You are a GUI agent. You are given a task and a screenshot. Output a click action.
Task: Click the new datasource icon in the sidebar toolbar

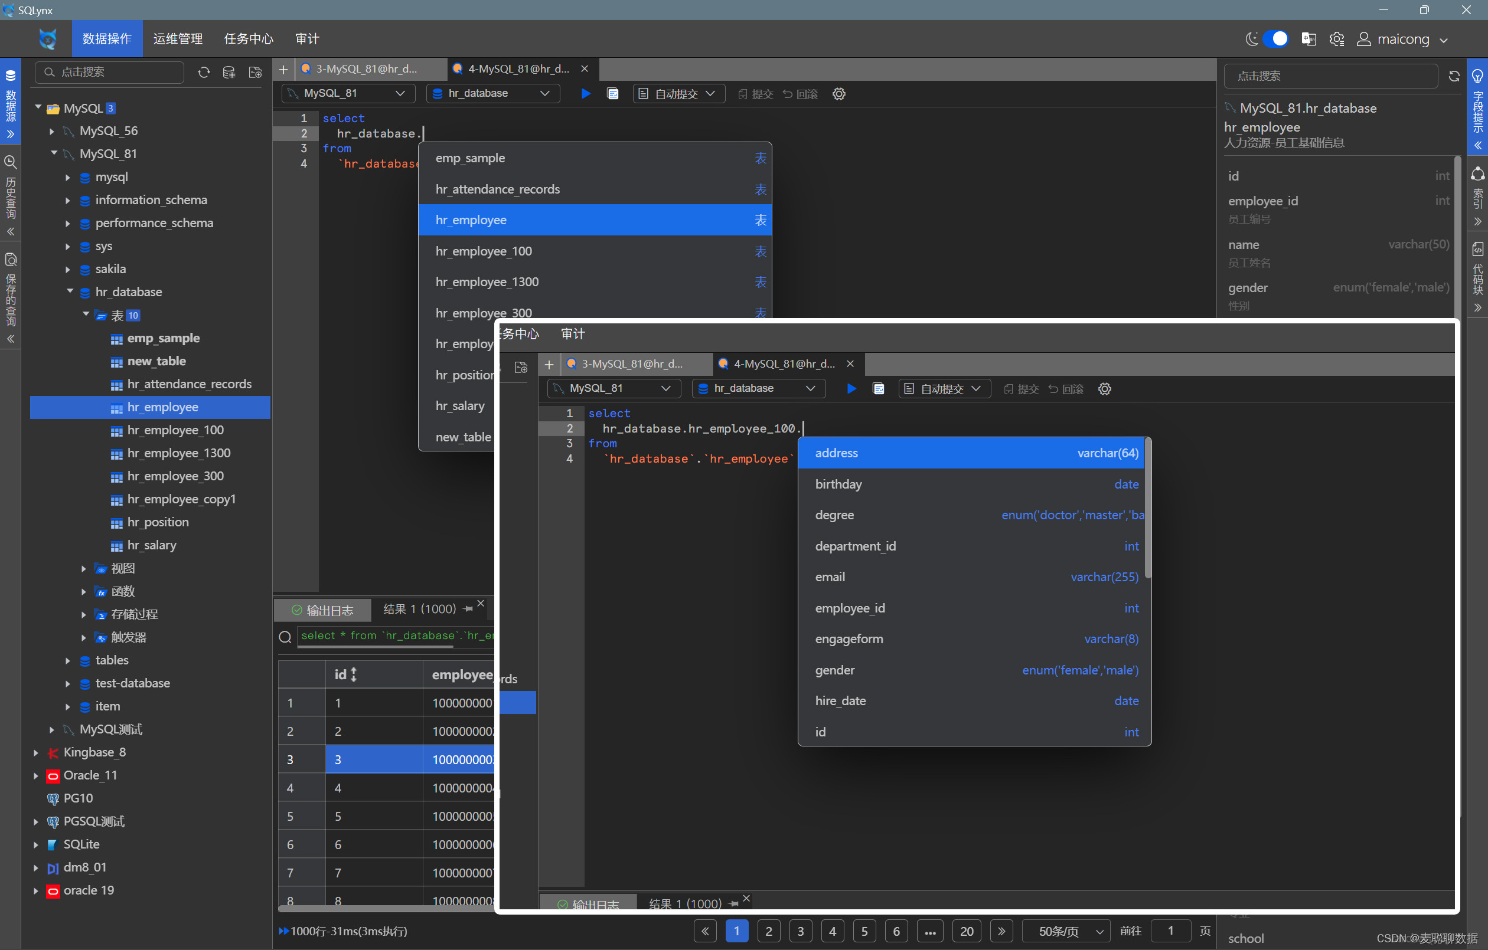229,72
